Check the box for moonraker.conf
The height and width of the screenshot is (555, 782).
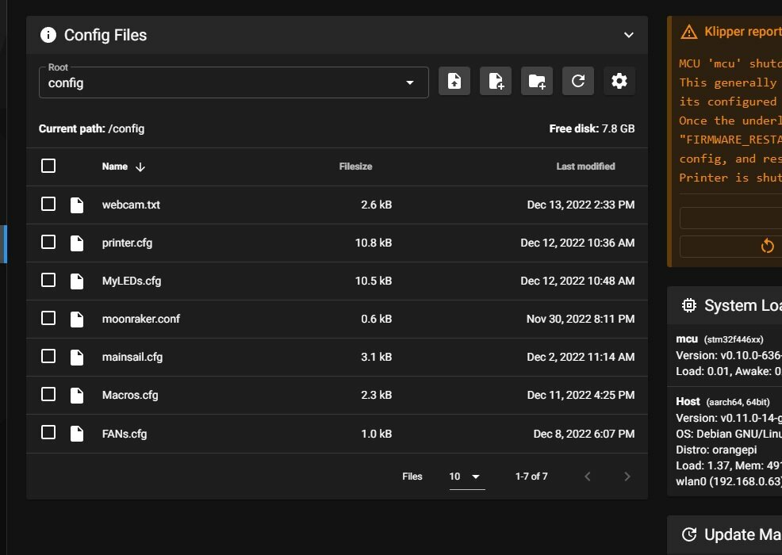(x=48, y=318)
